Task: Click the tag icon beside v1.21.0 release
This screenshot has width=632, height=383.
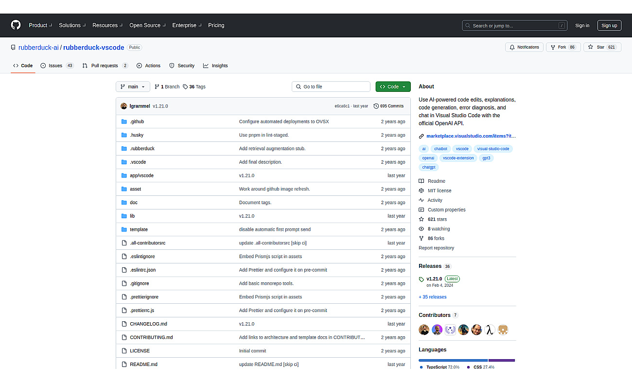Action: point(421,279)
